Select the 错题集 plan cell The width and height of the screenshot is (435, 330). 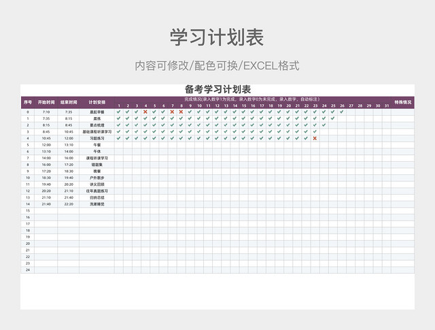pyautogui.click(x=97, y=165)
